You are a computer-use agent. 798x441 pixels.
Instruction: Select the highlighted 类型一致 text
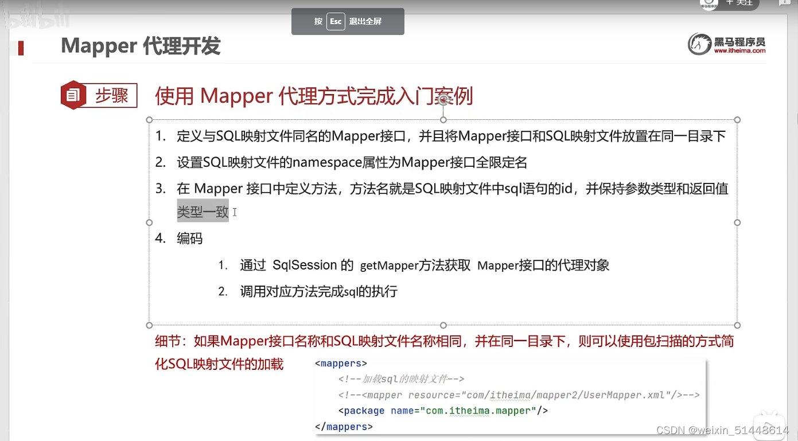(203, 211)
